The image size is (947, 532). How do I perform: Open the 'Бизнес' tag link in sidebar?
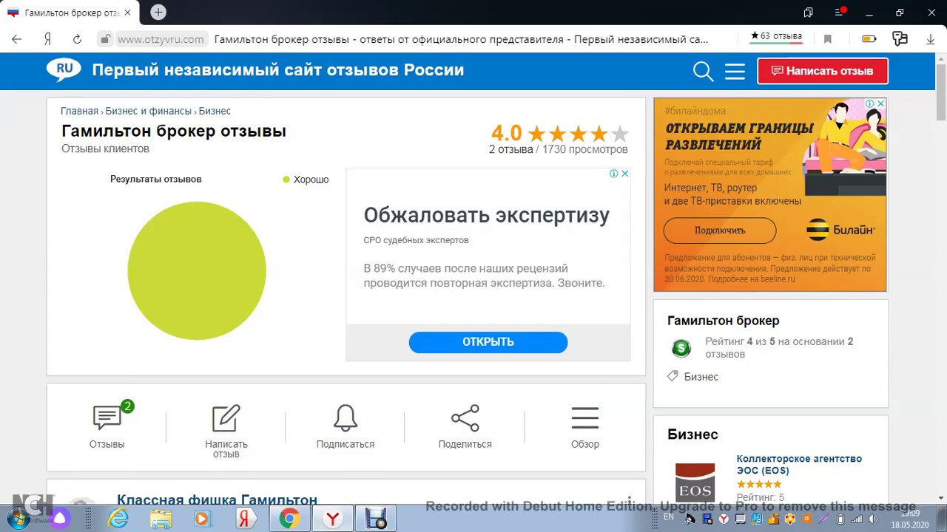[701, 377]
